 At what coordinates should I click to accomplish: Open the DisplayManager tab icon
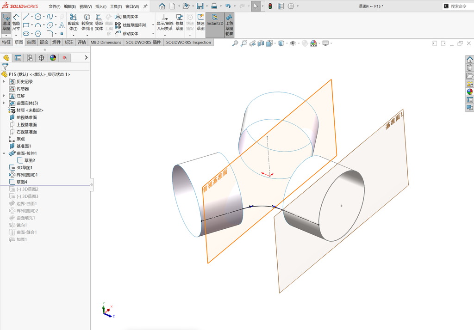tap(53, 58)
